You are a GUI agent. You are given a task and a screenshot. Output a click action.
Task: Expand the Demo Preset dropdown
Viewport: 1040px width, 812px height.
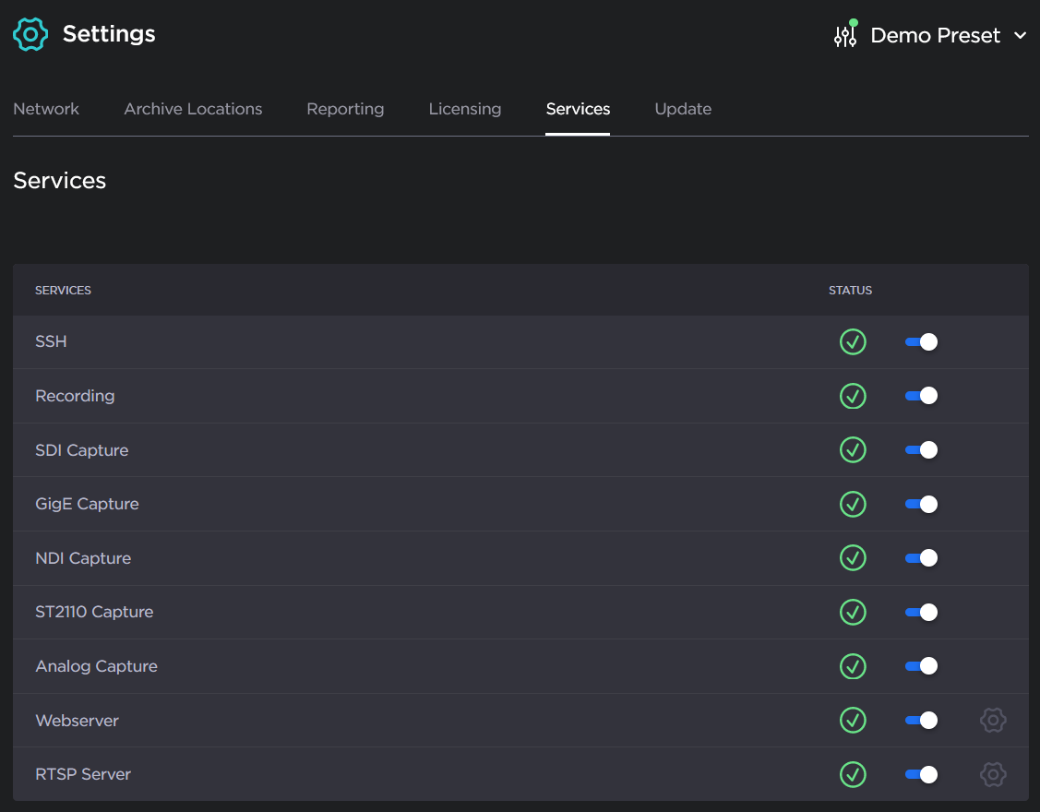click(935, 35)
